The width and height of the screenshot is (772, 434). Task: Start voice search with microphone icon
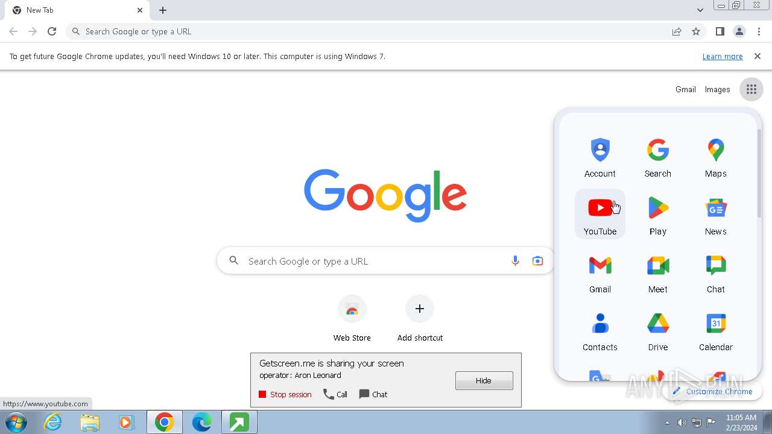coord(515,261)
